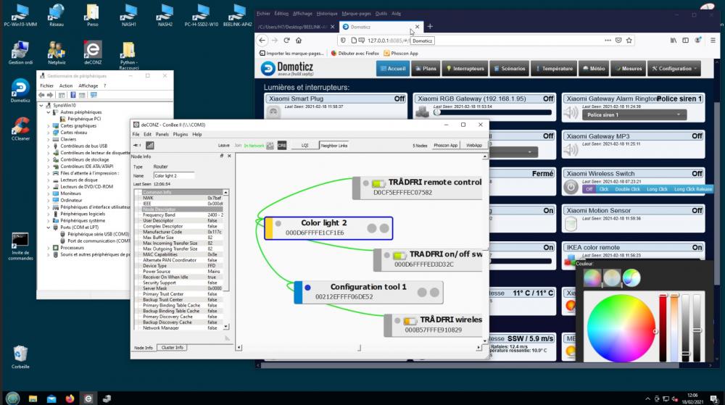The image size is (725, 405).
Task: Click the deCONZ icon in taskbar
Action: click(88, 398)
